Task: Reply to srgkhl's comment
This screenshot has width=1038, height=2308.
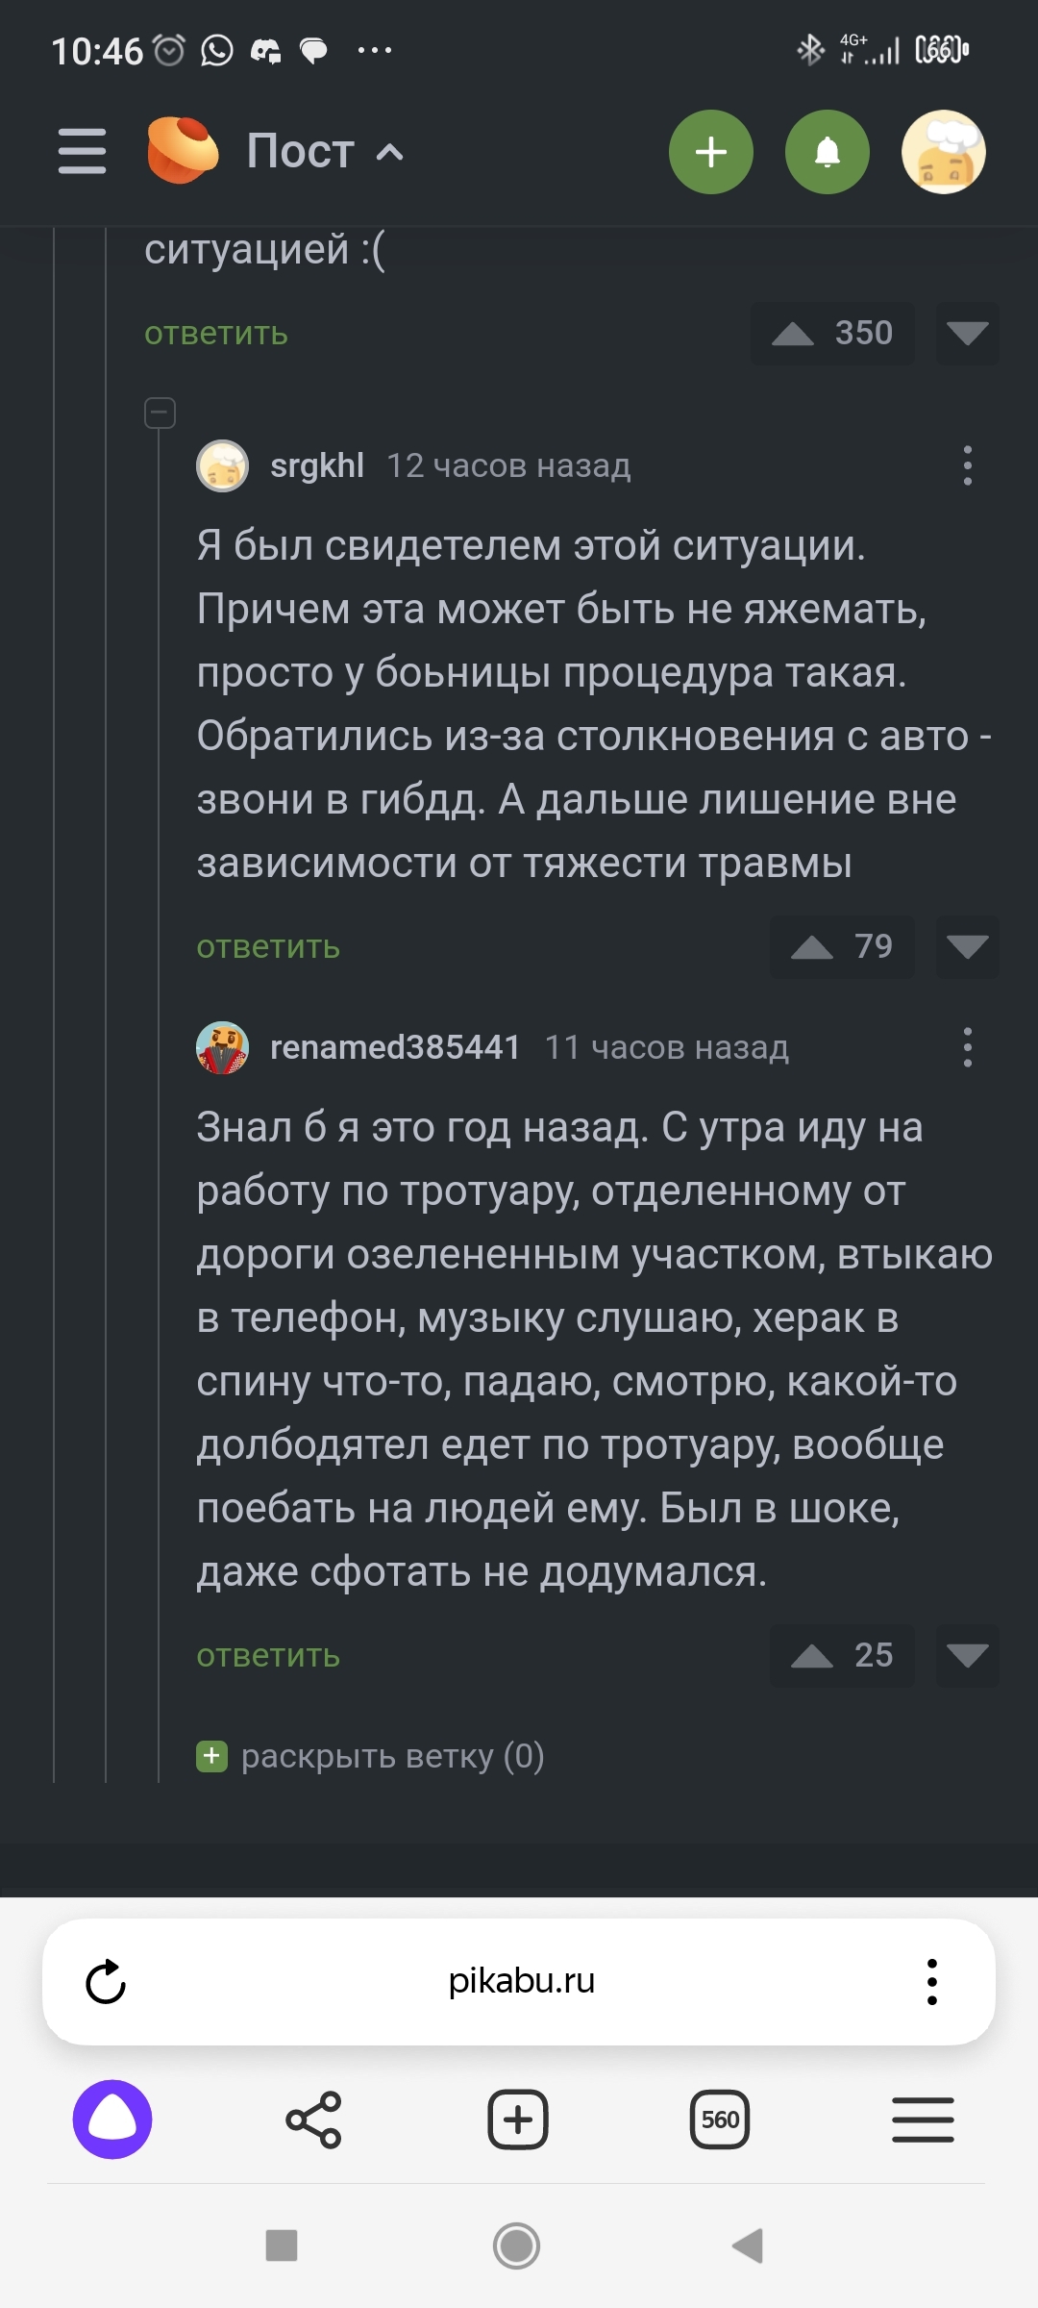Action: (268, 947)
